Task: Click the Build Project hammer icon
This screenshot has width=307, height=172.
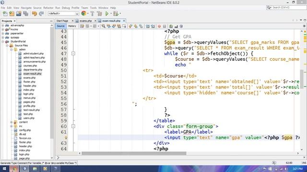Action: tap(93, 14)
